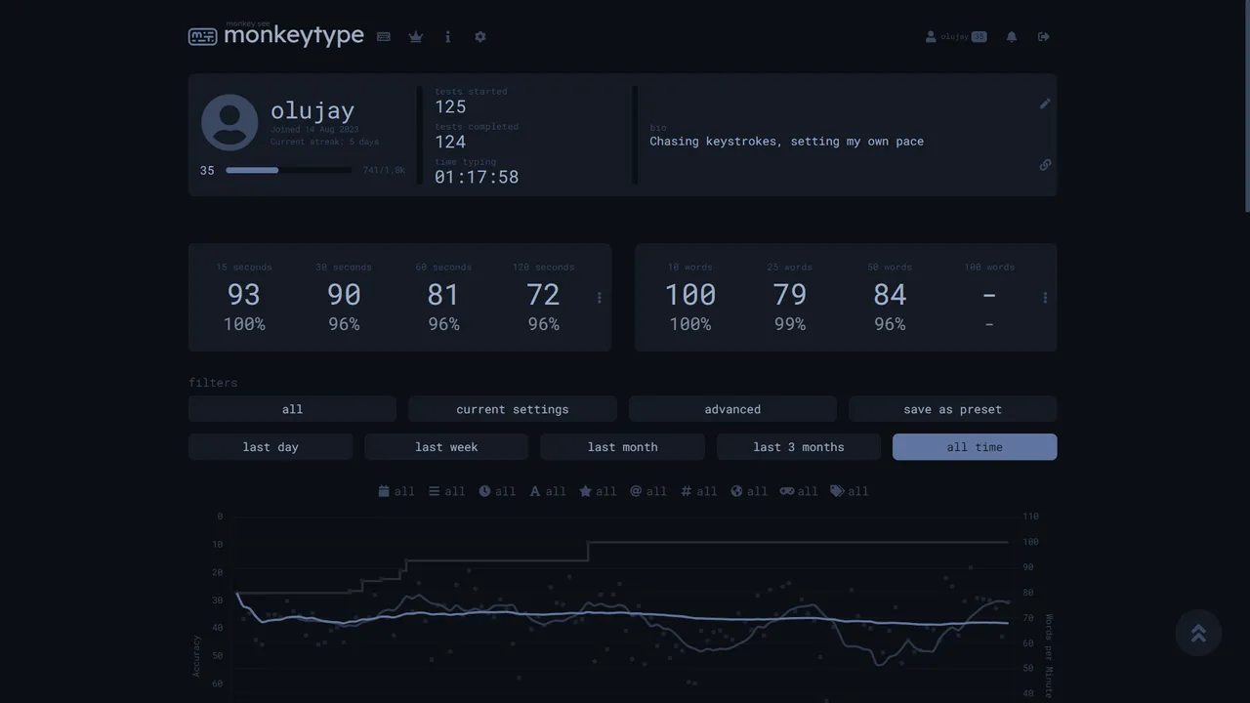The width and height of the screenshot is (1250, 703).
Task: Click the 'Current streak: 5 days' text
Action: click(x=324, y=143)
